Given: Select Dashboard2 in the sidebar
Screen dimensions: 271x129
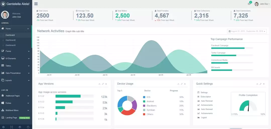Looking at the screenshot, I should [11, 40].
